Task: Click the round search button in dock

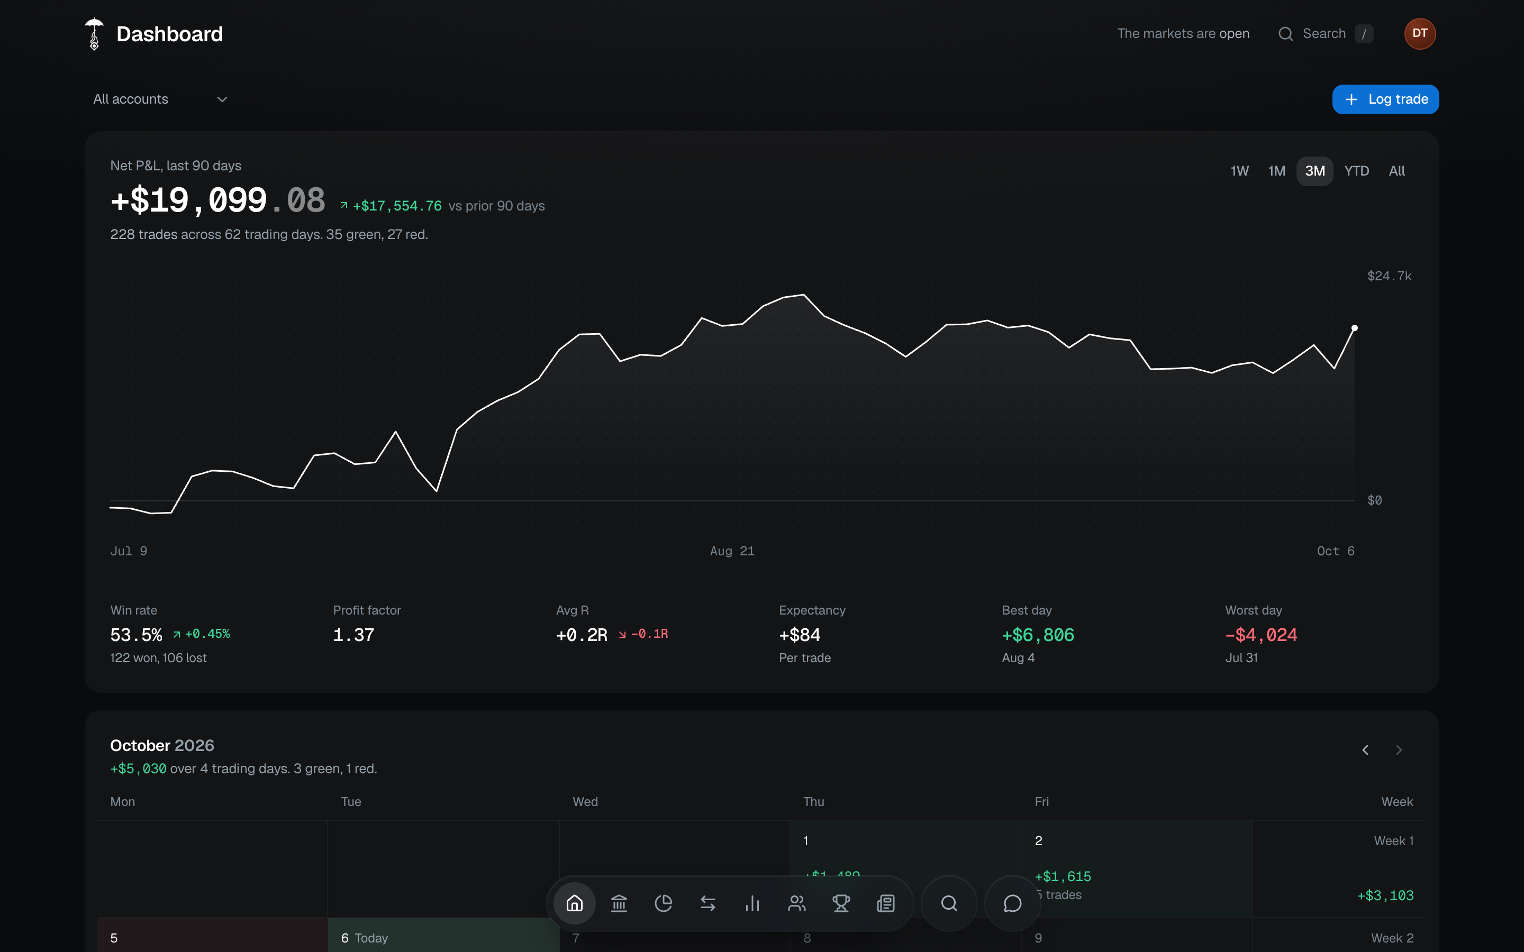Action: tap(949, 903)
